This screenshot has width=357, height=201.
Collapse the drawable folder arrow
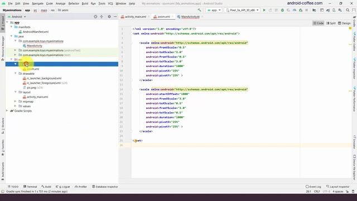[x=15, y=73]
